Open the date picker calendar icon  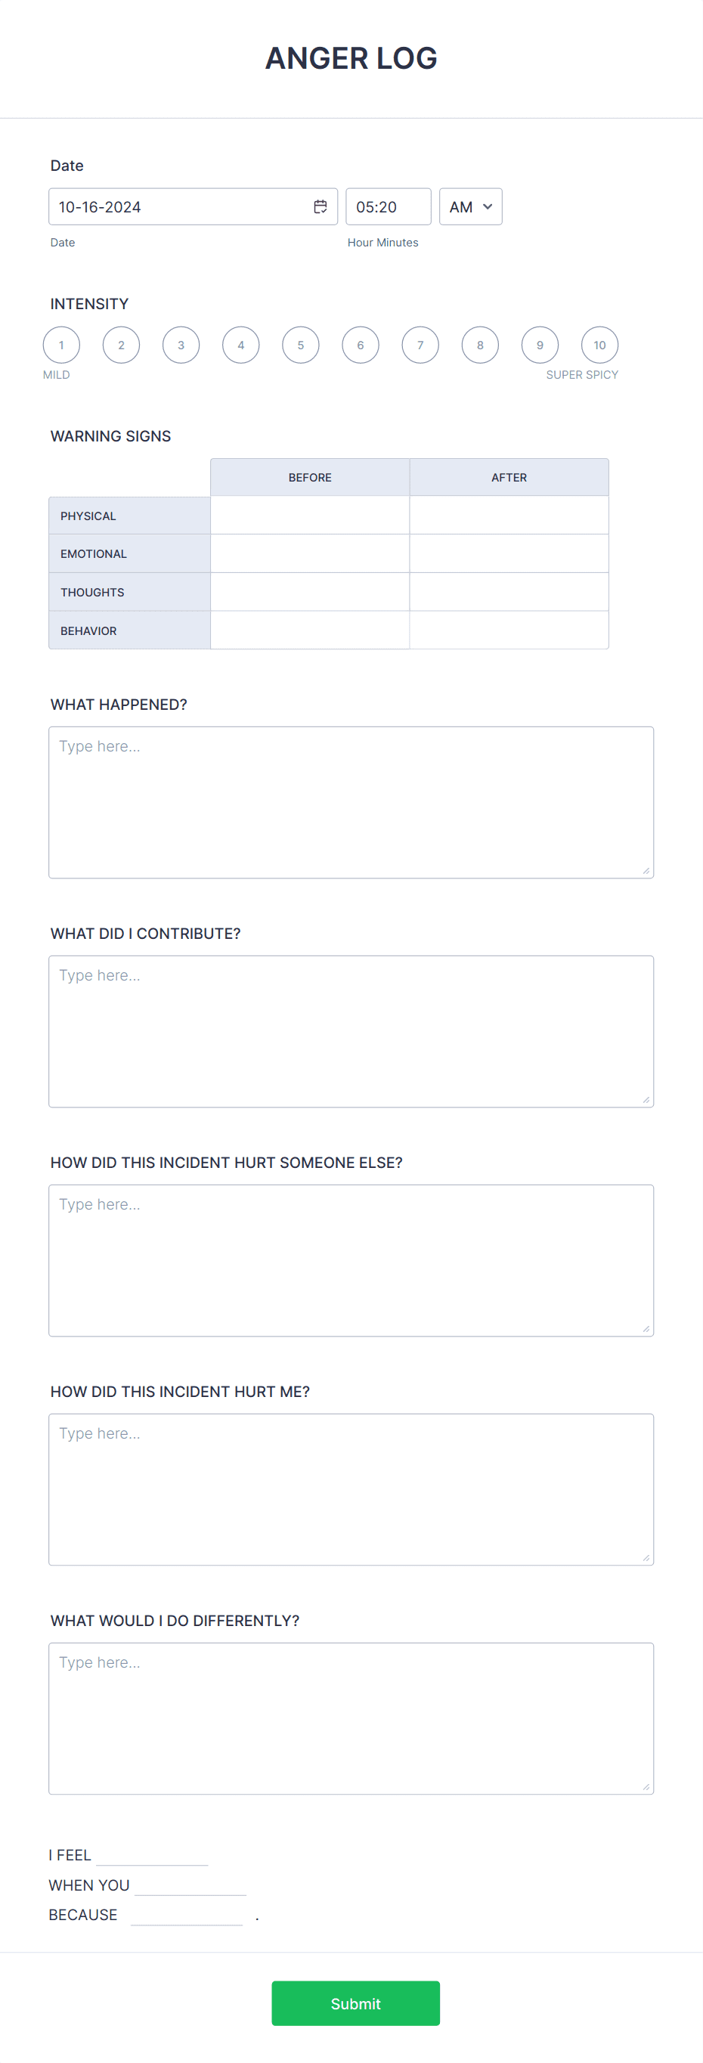(x=321, y=206)
